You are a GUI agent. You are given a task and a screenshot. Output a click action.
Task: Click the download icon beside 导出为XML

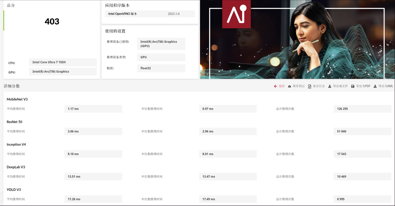pyautogui.click(x=375, y=86)
